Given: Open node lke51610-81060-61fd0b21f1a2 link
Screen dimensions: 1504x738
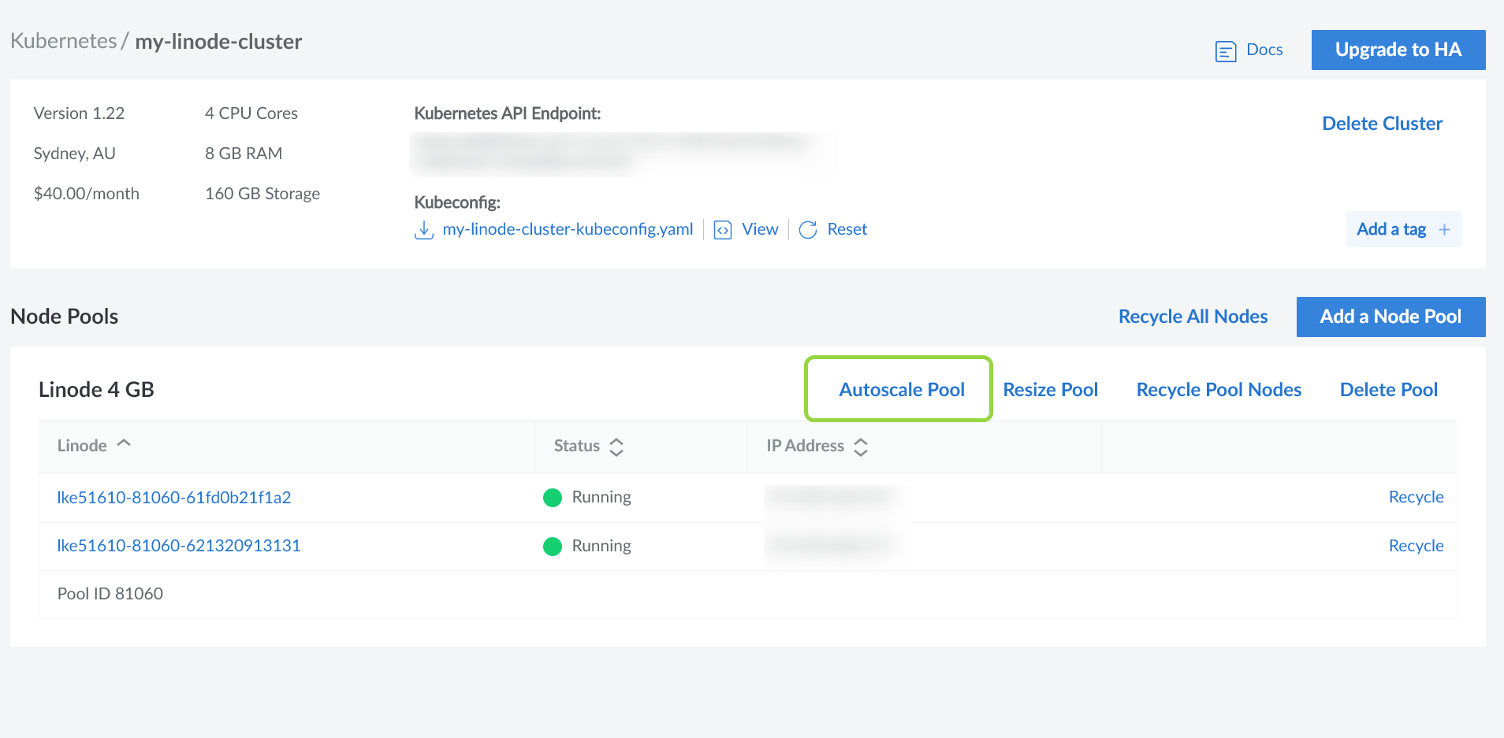Looking at the screenshot, I should [174, 498].
